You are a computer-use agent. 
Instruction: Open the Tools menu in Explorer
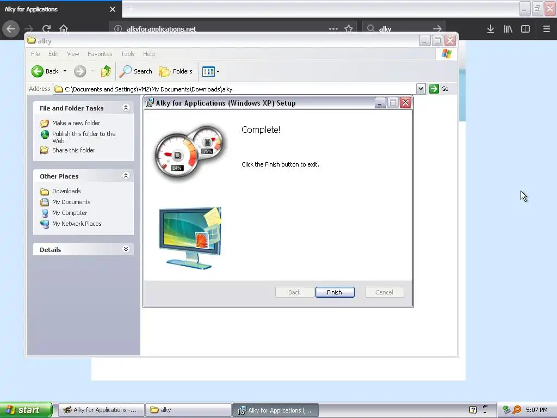tap(127, 54)
